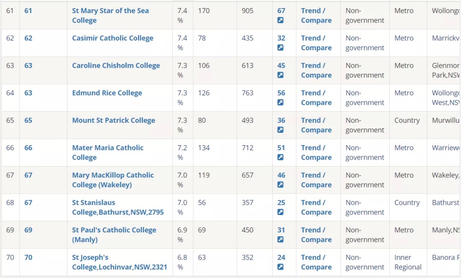Open St Paul's Catholic College (Manly)
This screenshot has width=461, height=278.
[114, 235]
